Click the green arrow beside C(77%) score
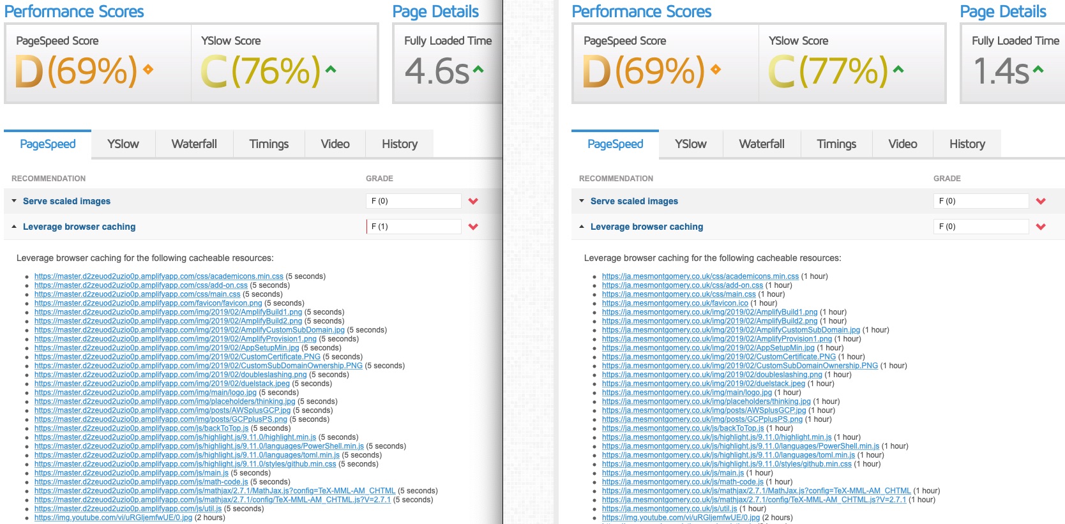This screenshot has width=1065, height=524. tap(898, 70)
